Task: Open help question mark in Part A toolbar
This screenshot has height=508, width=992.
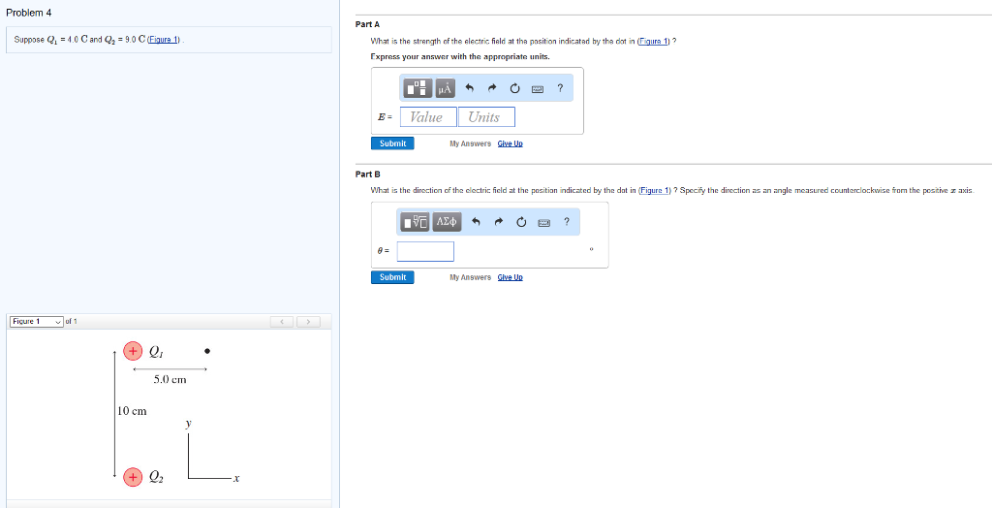Action: point(560,88)
